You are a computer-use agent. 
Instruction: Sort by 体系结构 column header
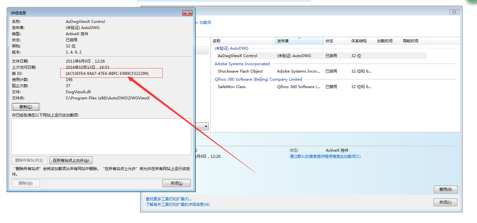pyautogui.click(x=362, y=41)
